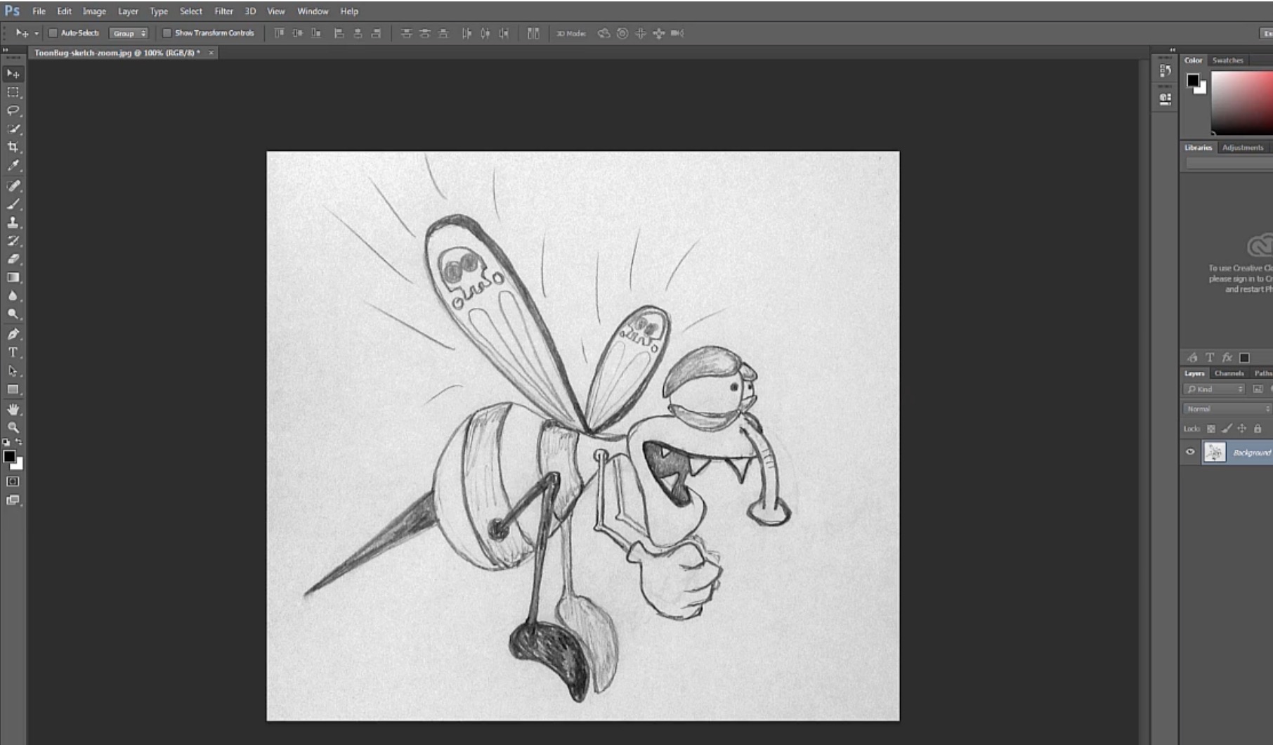This screenshot has width=1273, height=745.
Task: Click the Lock All padlock in Layers panel
Action: point(1258,428)
